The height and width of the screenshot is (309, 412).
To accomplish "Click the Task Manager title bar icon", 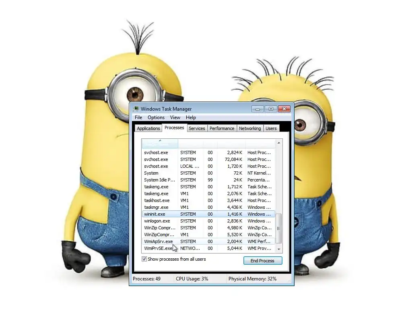I will coord(136,109).
